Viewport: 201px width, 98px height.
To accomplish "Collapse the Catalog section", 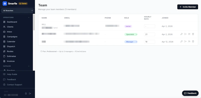I will tap(29, 66).
